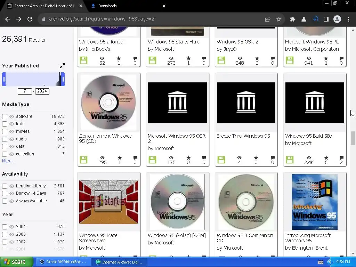Click the end year 2024 field
This screenshot has width=356, height=267.
pyautogui.click(x=42, y=91)
